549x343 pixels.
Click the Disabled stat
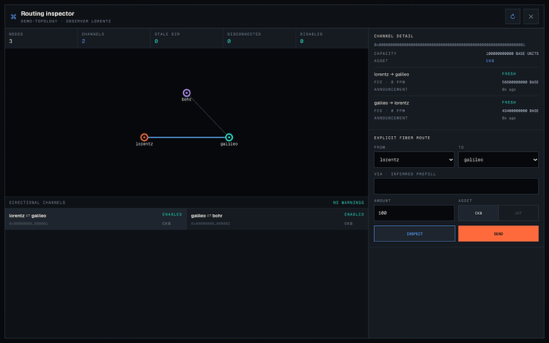[332, 38]
